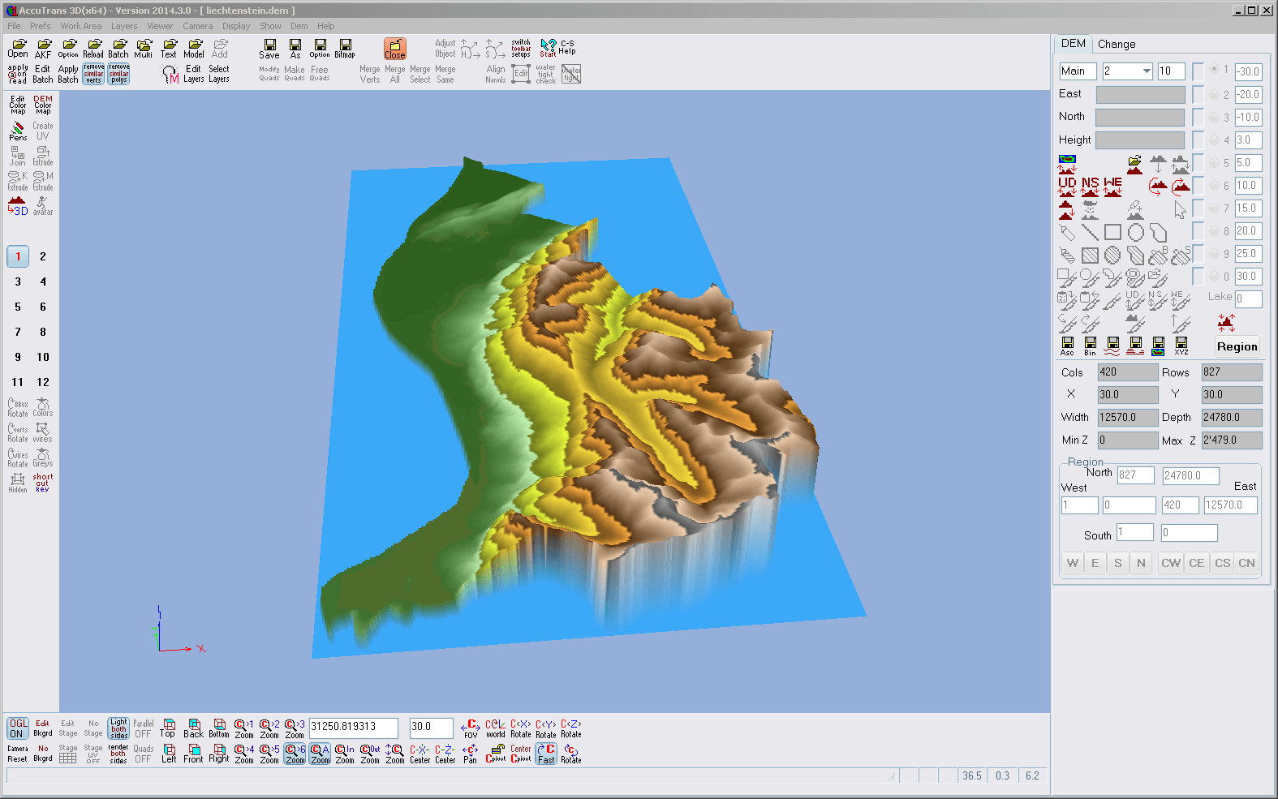Click the NS flip DEM icon

[x=1090, y=187]
